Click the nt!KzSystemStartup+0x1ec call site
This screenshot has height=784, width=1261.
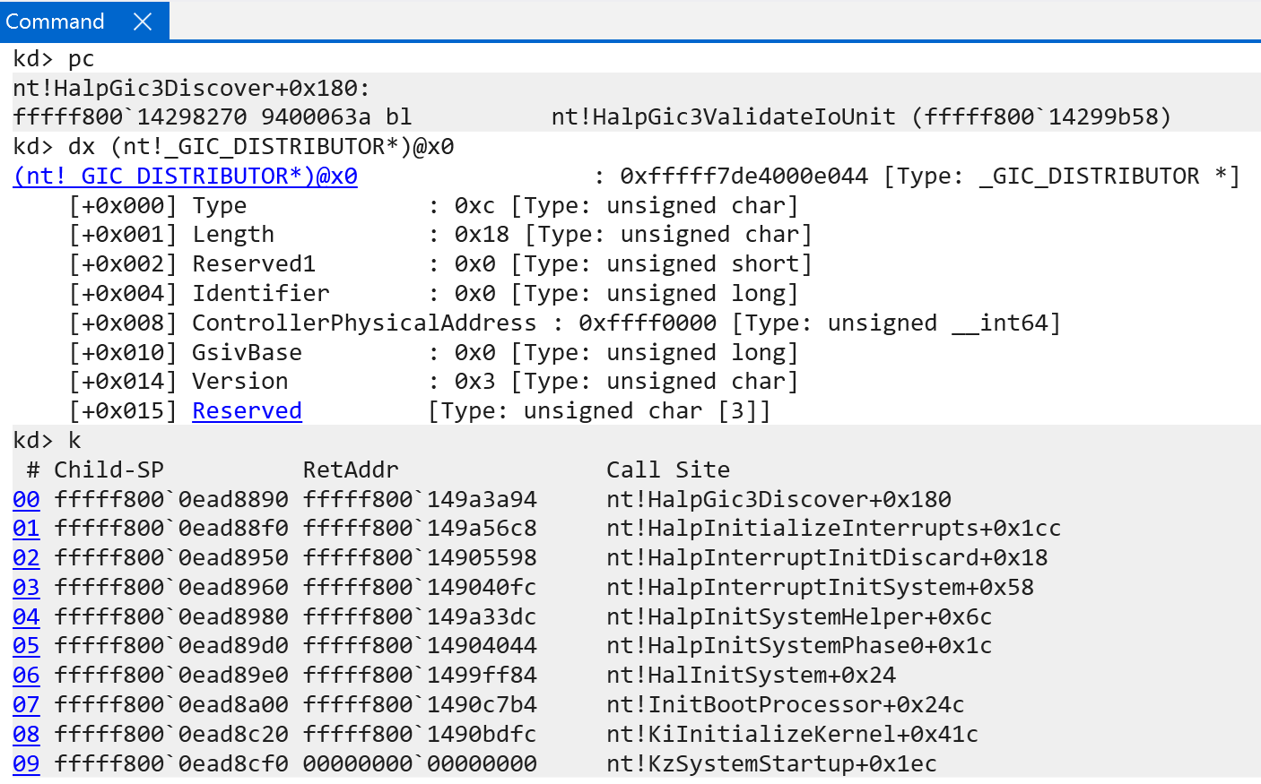pyautogui.click(x=771, y=764)
